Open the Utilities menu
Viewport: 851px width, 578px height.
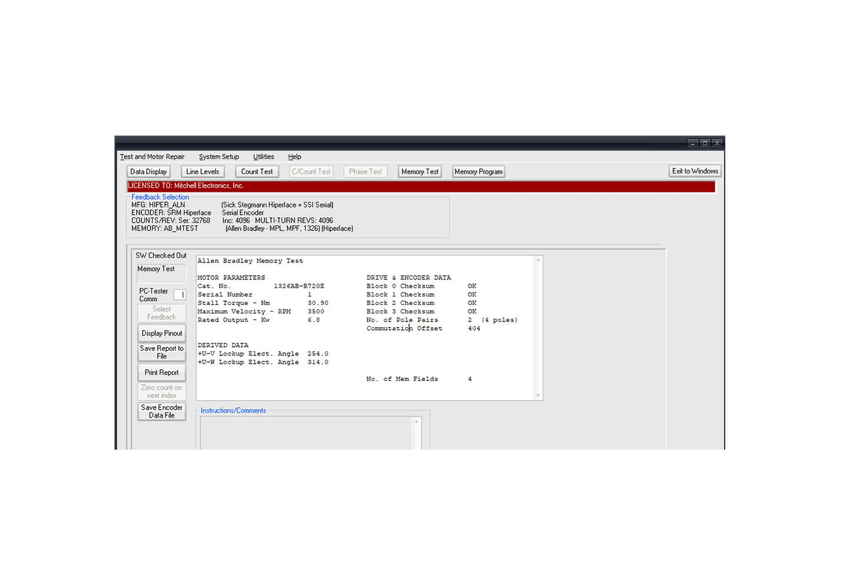click(x=263, y=157)
